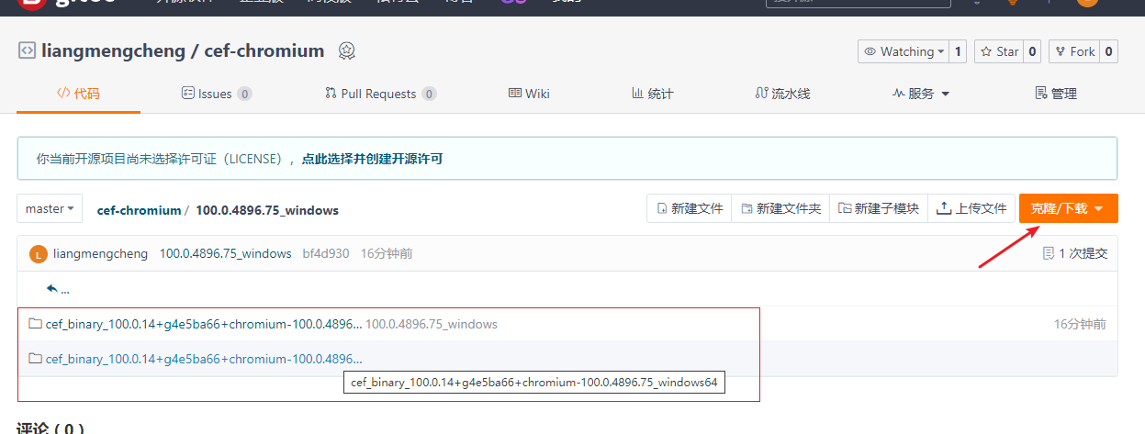
Task: Open liangmengcheng owner link in title
Action: coord(114,51)
